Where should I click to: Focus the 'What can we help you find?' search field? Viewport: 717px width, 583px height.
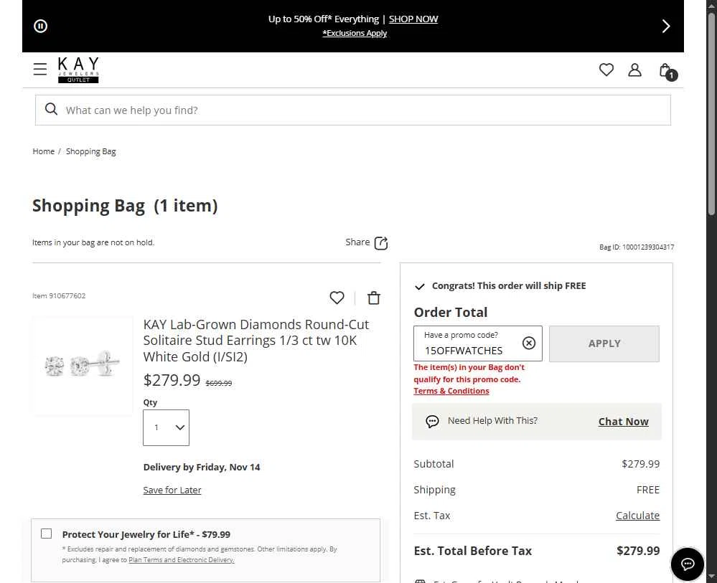coord(353,110)
